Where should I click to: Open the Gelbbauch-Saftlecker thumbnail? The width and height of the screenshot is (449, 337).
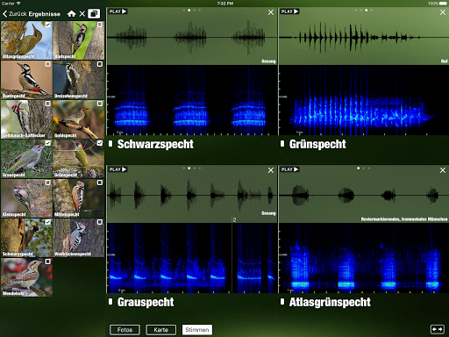(x=26, y=119)
